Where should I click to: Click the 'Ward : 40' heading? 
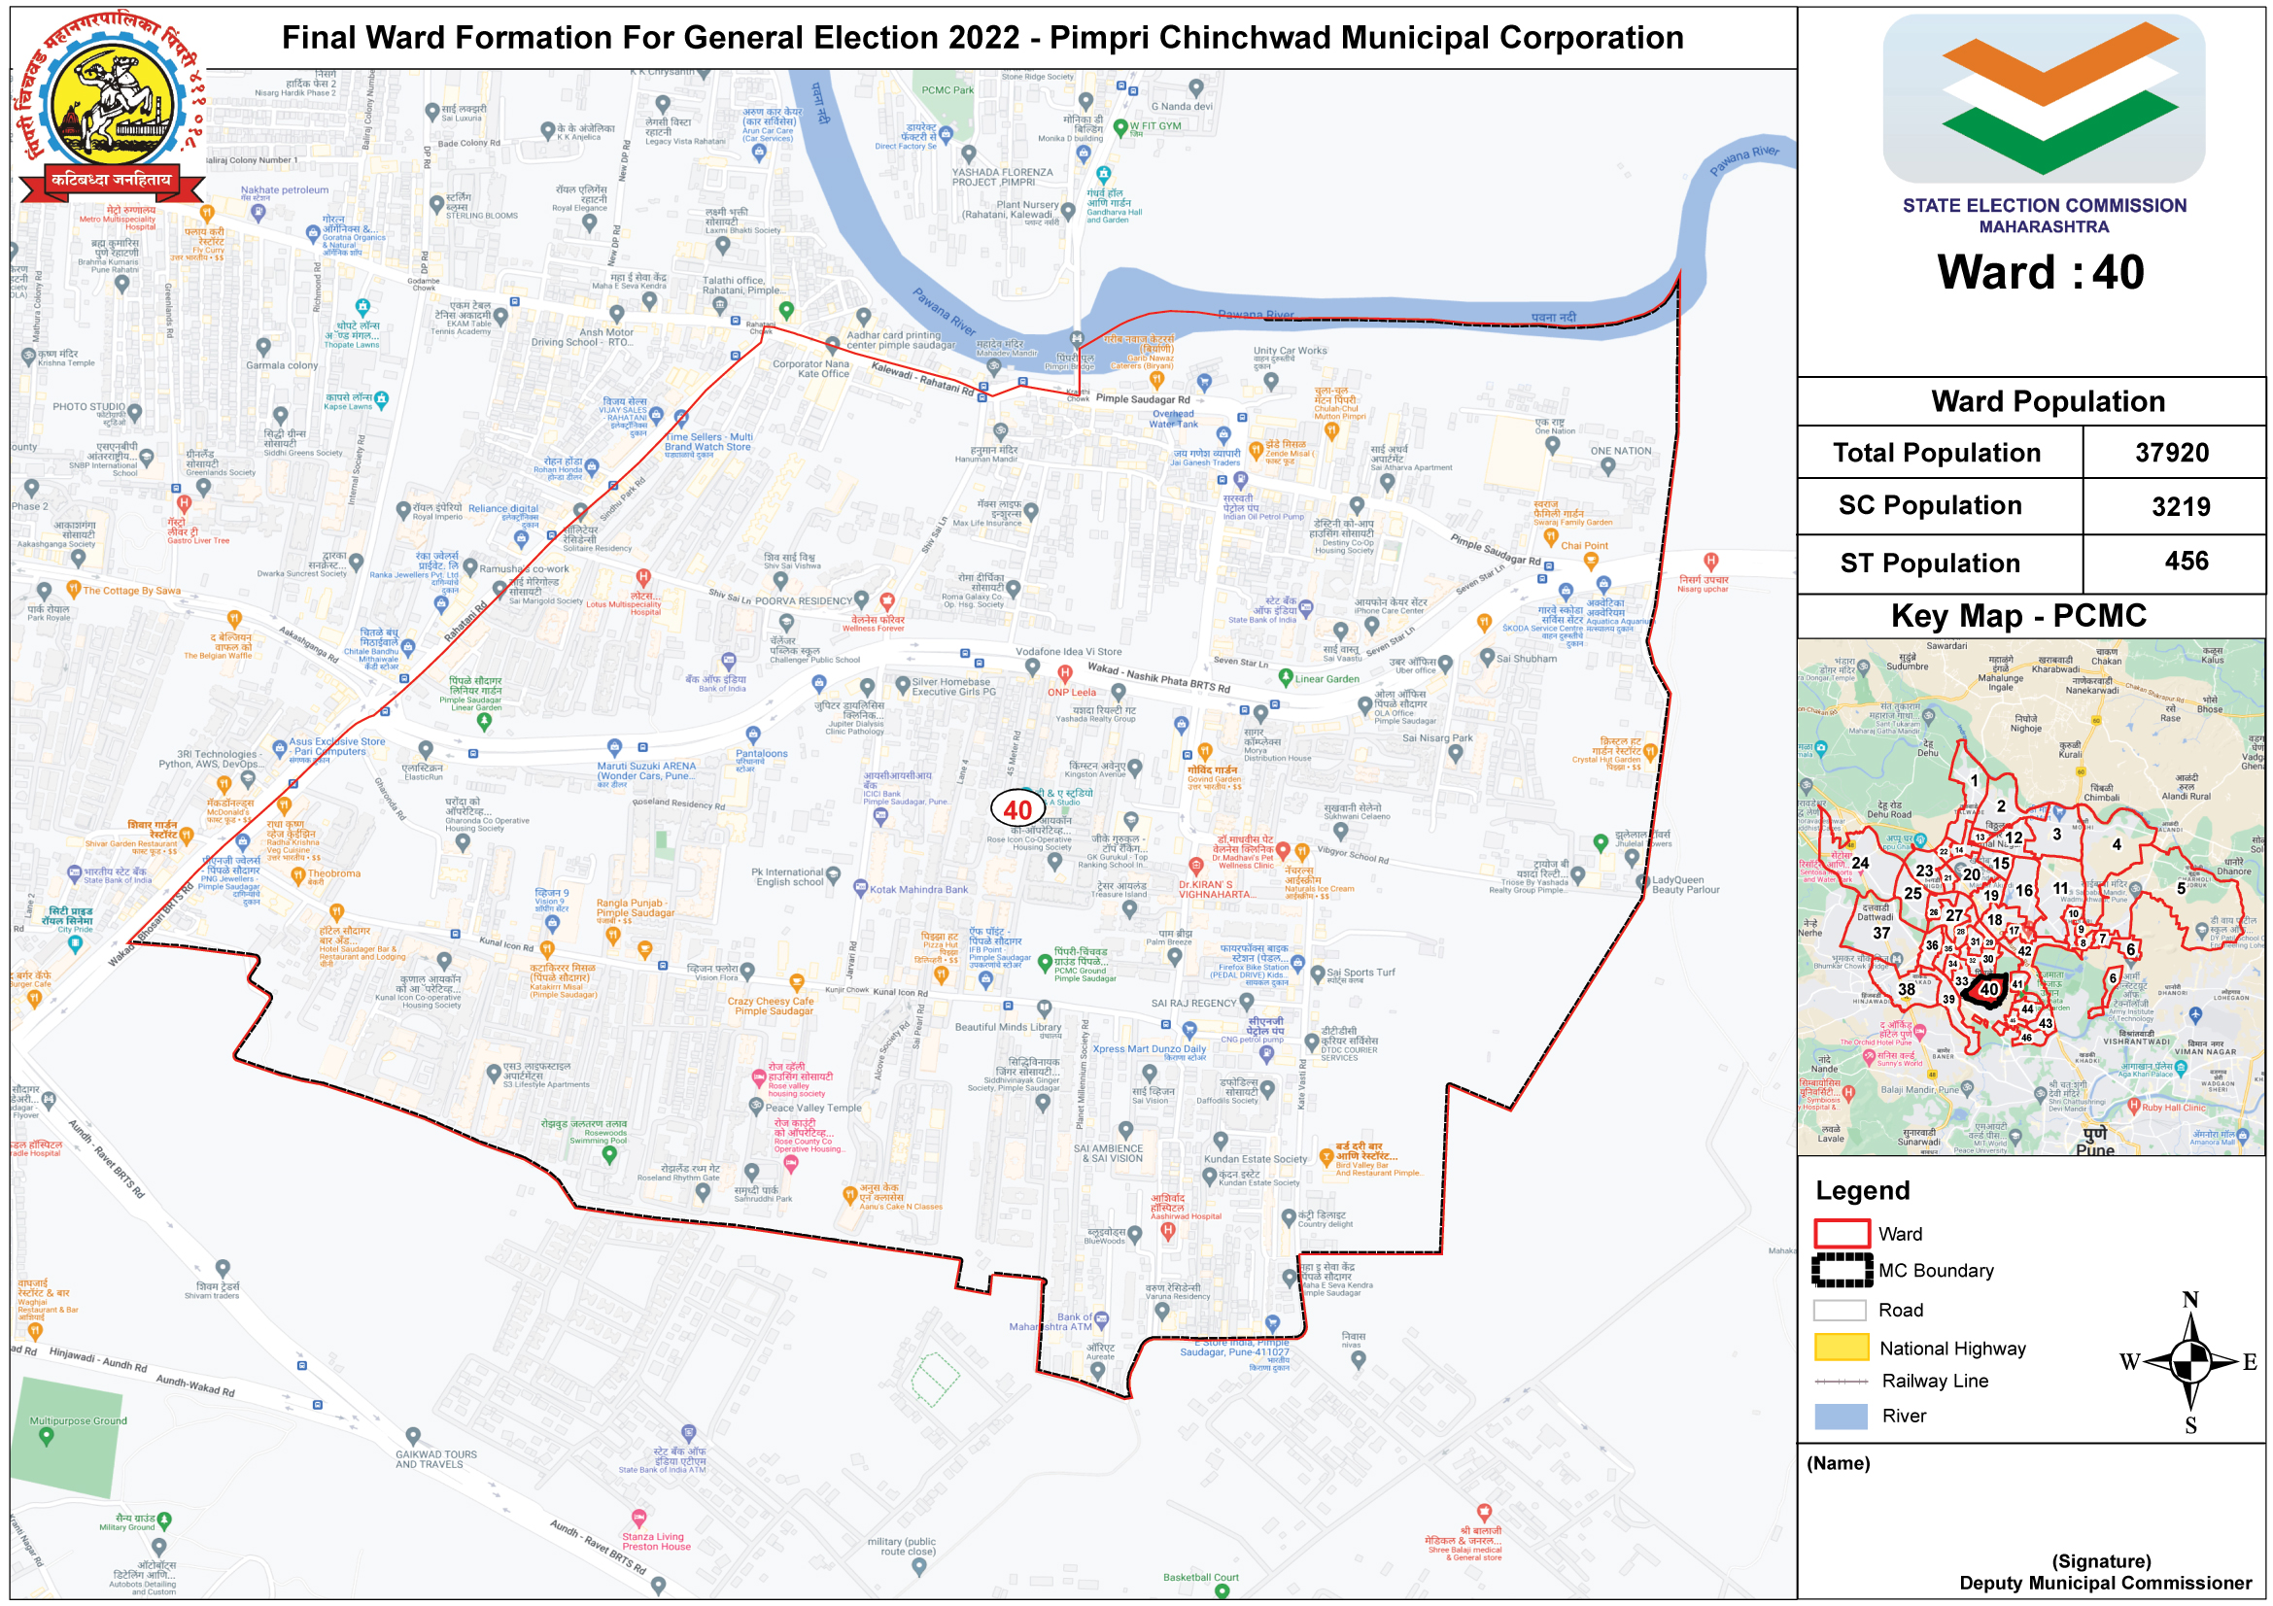pos(2041,272)
